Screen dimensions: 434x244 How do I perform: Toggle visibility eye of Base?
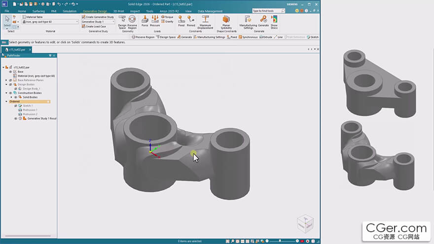[x=10, y=71]
